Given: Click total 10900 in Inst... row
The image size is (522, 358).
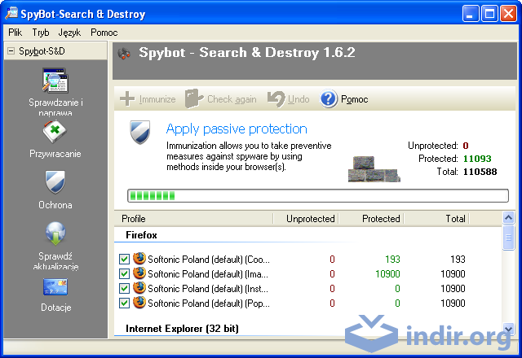Looking at the screenshot, I should 453,289.
